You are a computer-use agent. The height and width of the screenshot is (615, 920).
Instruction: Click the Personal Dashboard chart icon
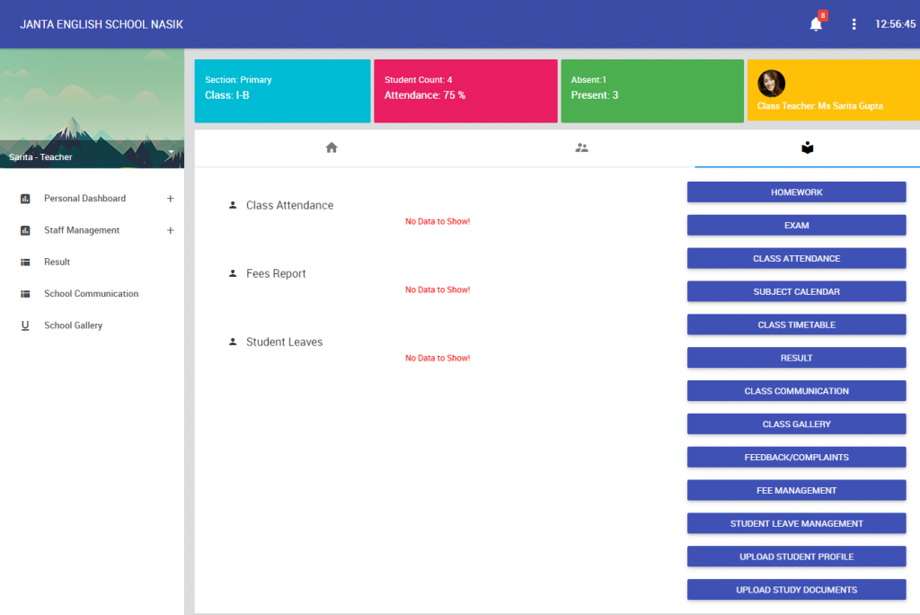26,199
